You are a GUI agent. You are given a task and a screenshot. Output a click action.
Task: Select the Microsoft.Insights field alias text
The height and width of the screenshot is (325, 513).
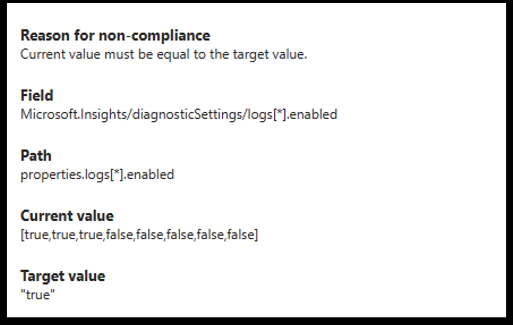point(179,115)
